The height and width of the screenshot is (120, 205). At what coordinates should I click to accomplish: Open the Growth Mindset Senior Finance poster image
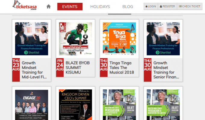tap(163, 39)
